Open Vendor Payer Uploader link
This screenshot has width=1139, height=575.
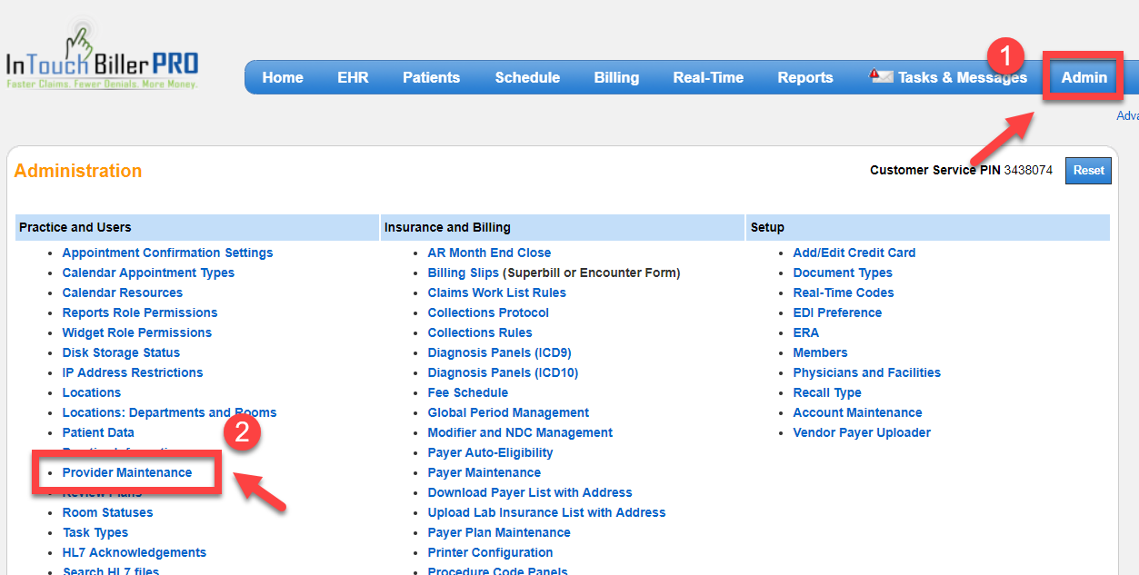tap(862, 432)
